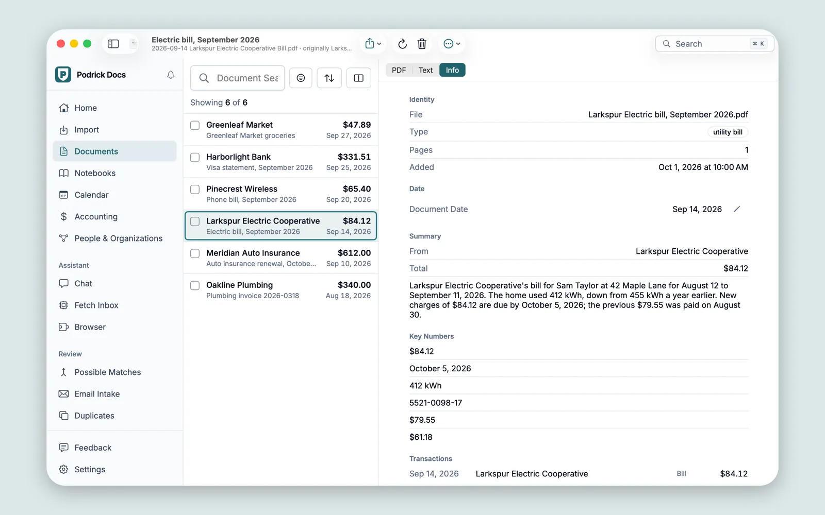This screenshot has height=515, width=825.
Task: Toggle the split view columns icon
Action: point(359,78)
